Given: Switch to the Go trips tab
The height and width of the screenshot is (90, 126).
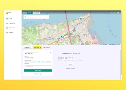Looking at the screenshot, I should pos(30,13).
